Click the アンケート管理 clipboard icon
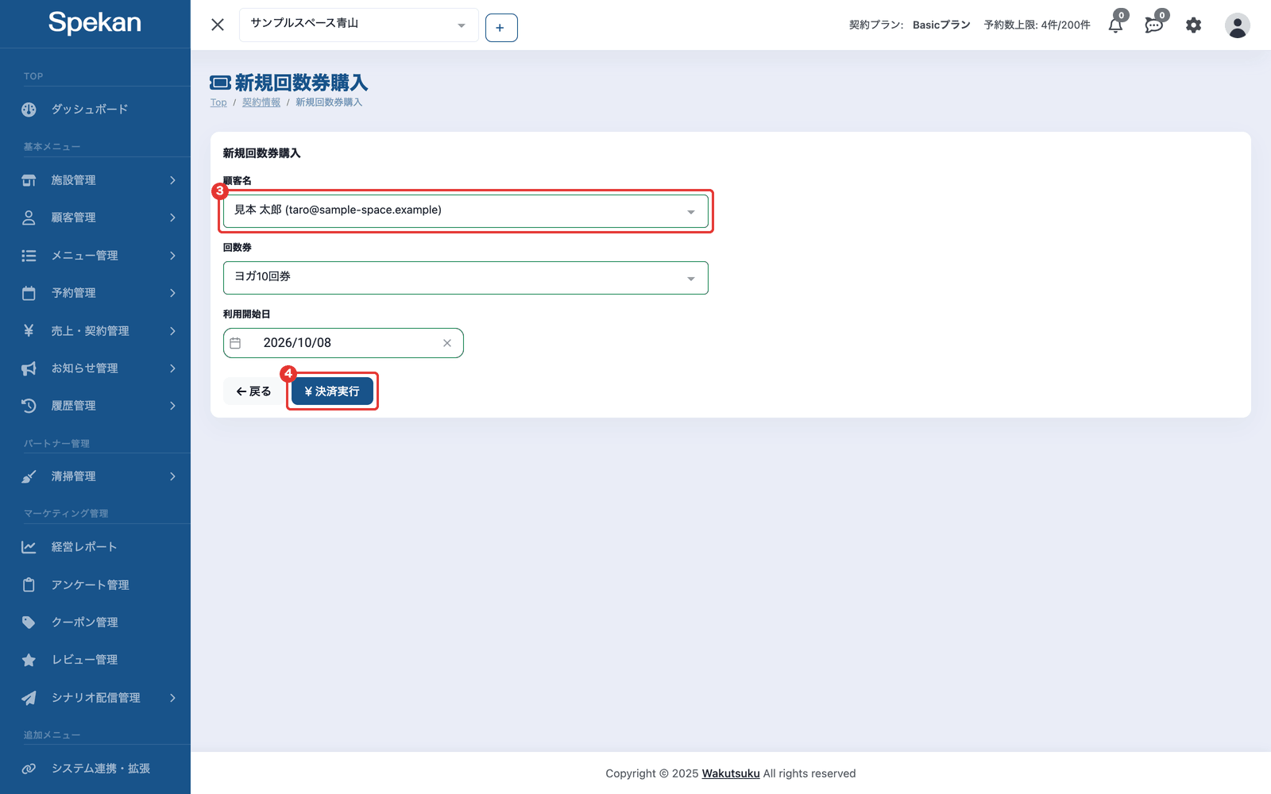Screen dimensions: 1271x794 pos(29,585)
